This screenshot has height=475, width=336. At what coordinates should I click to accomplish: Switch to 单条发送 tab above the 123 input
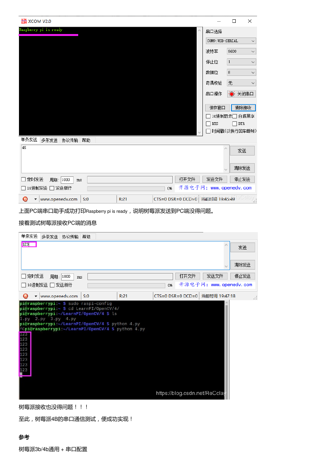tap(29, 236)
